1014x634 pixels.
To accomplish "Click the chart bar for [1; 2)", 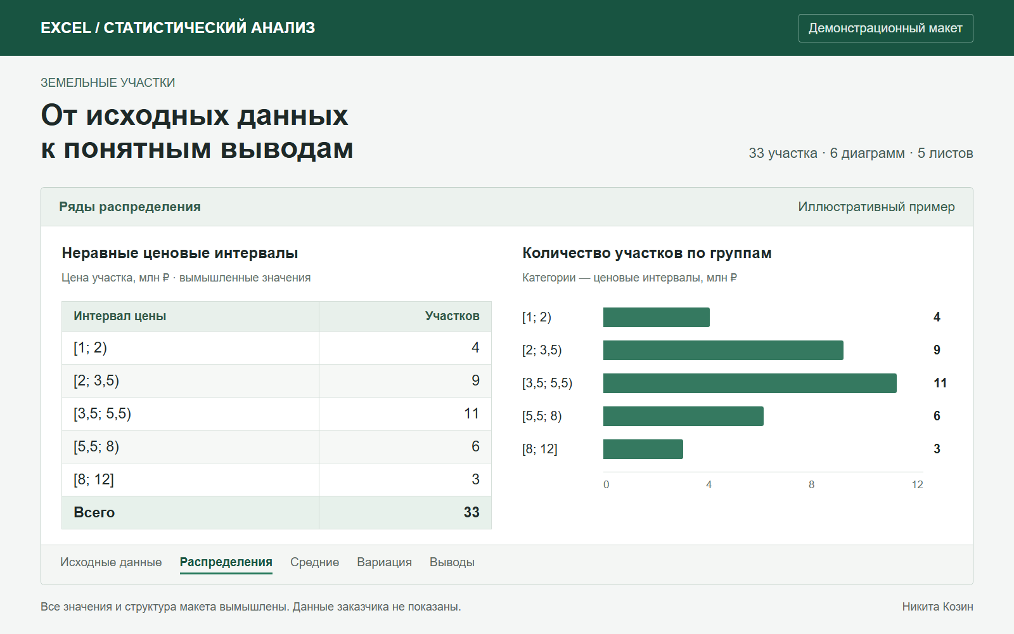I will coord(657,317).
